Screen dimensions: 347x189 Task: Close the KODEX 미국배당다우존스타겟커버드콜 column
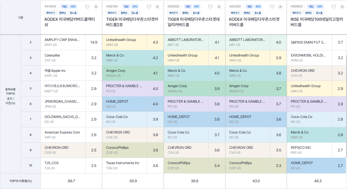coord(280,7)
